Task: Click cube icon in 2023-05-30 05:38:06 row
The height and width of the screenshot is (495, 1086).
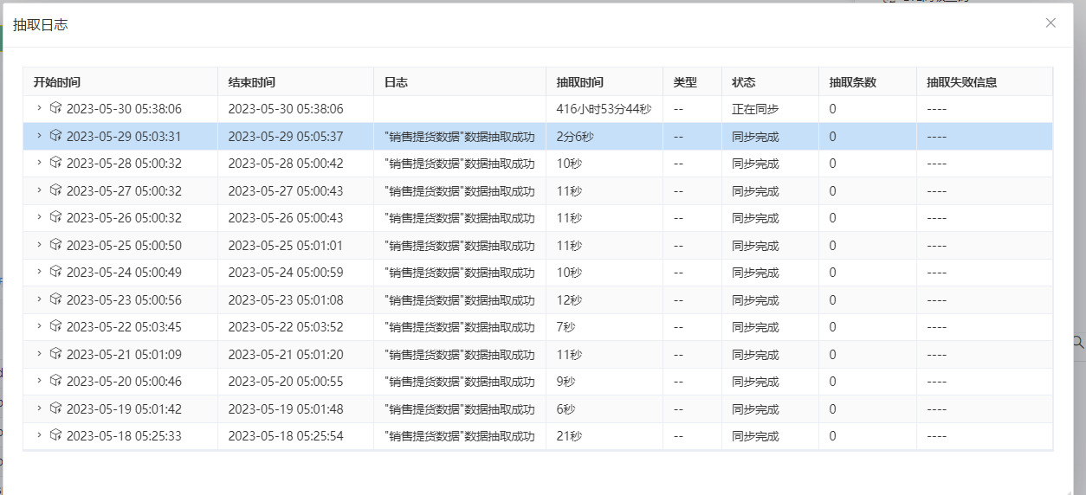Action: pos(55,108)
